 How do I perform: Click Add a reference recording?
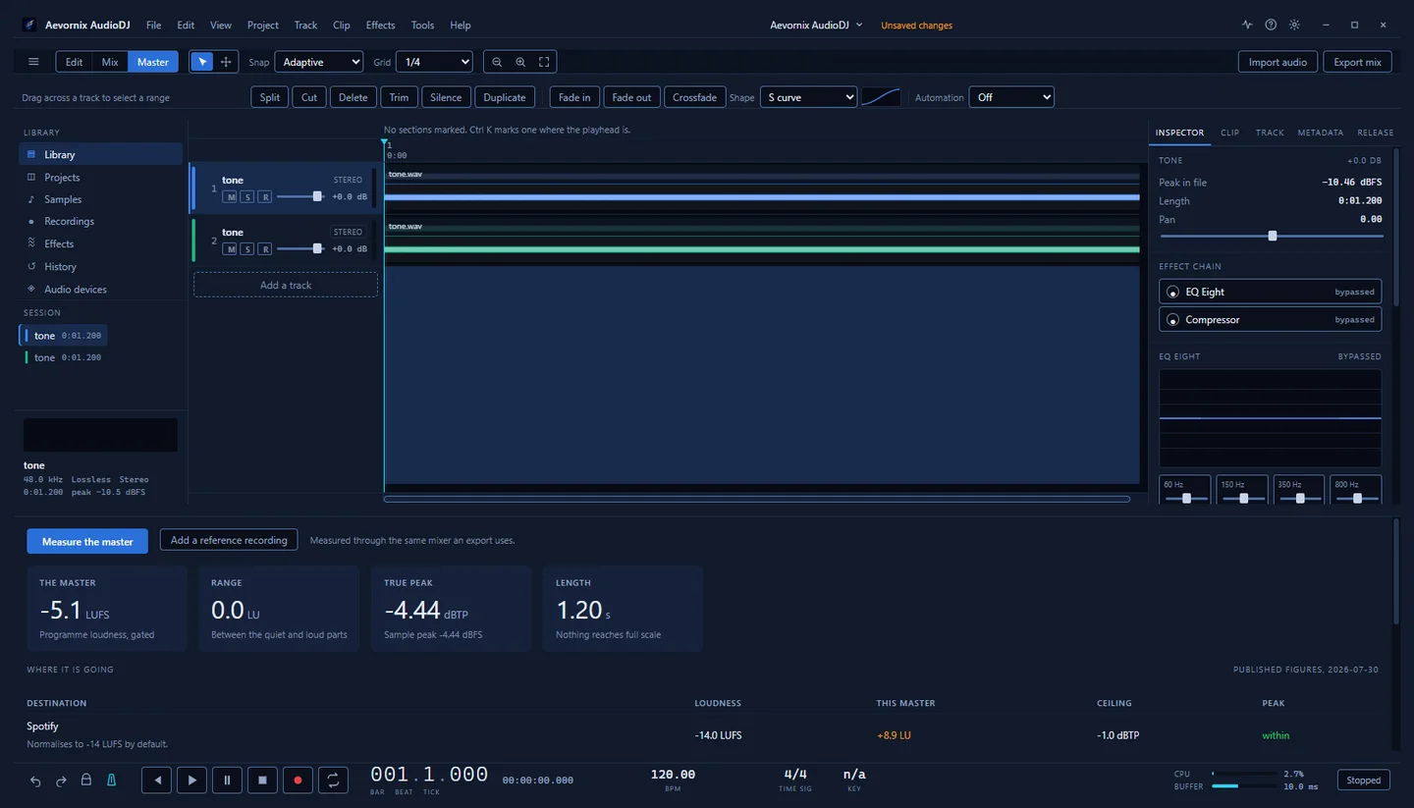[x=229, y=540]
